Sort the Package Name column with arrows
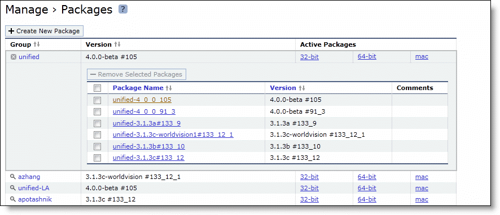This screenshot has height=215, width=500. 169,88
